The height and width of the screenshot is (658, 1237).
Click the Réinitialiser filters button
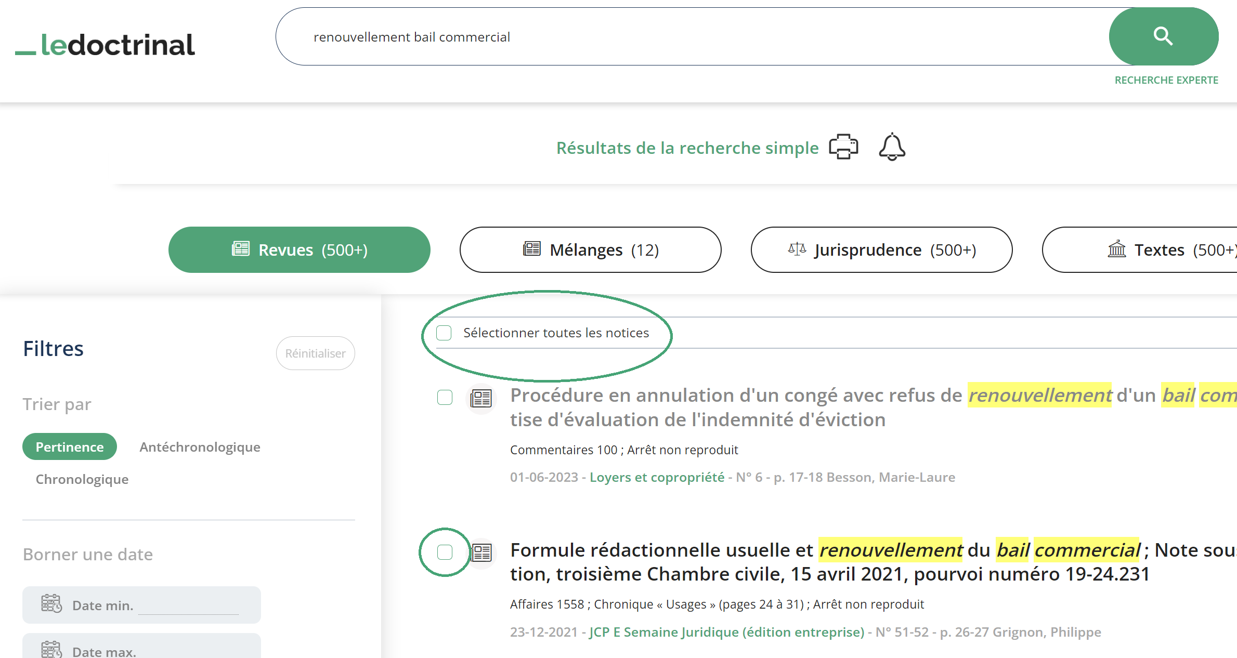click(315, 353)
